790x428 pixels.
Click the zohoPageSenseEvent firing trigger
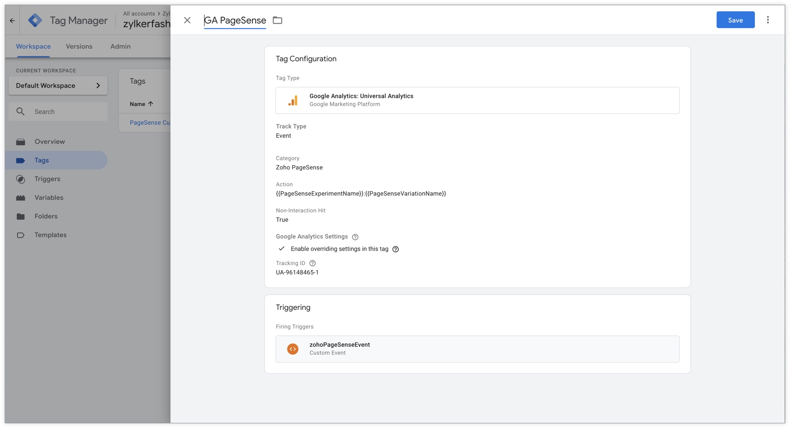[x=477, y=349]
